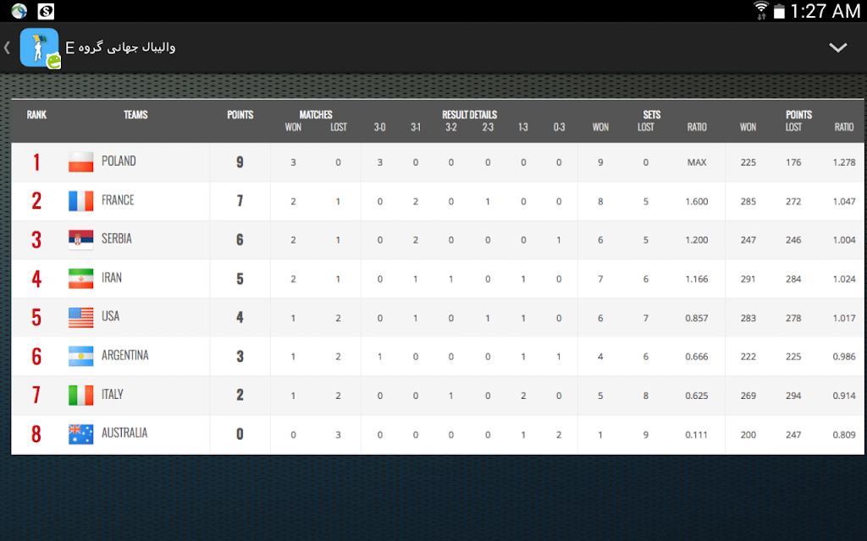
Task: Select the RANK column header
Action: pos(36,115)
